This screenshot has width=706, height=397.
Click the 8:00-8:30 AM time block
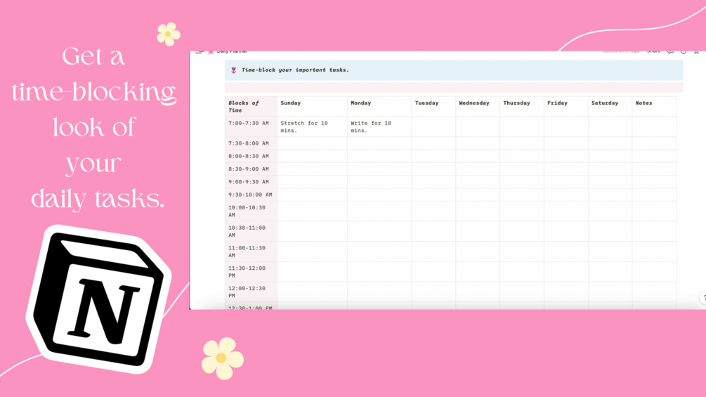click(251, 156)
